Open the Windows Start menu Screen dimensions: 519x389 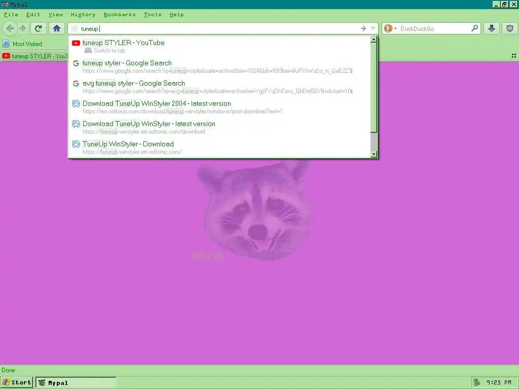(17, 382)
